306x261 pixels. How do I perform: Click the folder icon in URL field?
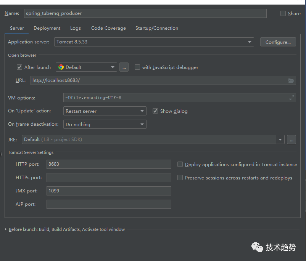click(x=291, y=80)
